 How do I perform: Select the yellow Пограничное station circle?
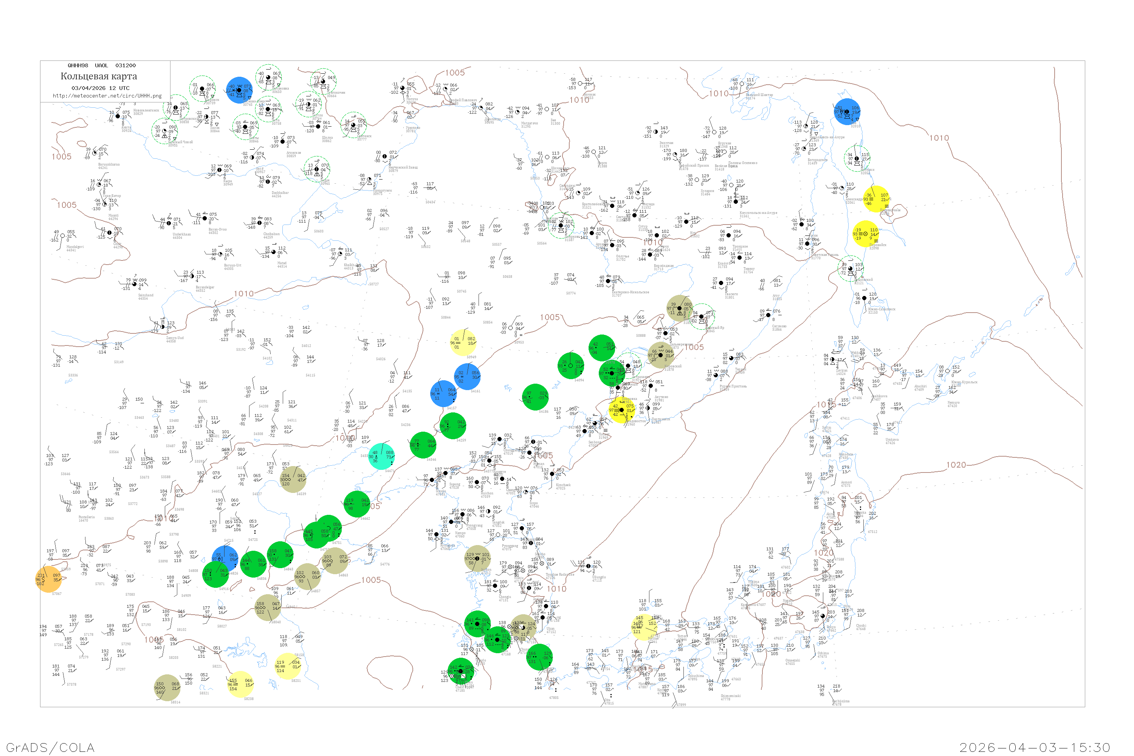[876, 199]
